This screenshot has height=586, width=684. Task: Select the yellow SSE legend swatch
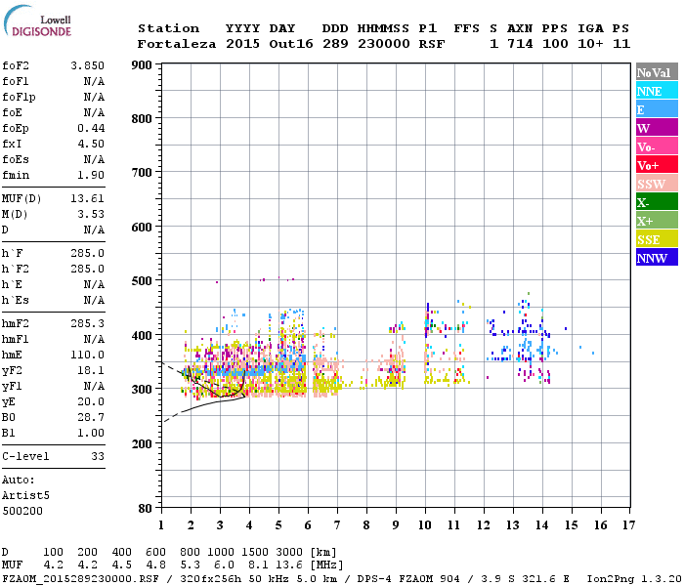(x=657, y=239)
